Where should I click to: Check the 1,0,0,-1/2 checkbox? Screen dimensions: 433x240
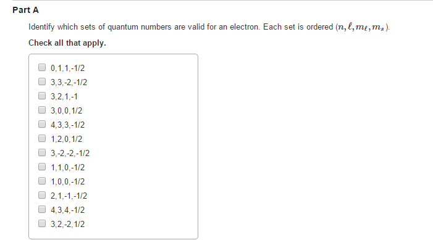pyautogui.click(x=42, y=181)
